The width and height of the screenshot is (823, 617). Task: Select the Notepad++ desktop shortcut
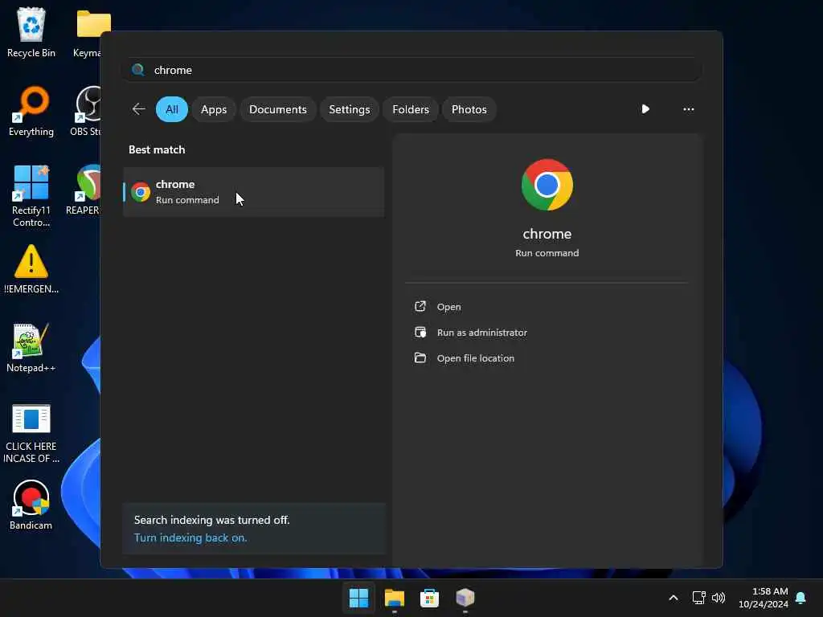point(31,348)
